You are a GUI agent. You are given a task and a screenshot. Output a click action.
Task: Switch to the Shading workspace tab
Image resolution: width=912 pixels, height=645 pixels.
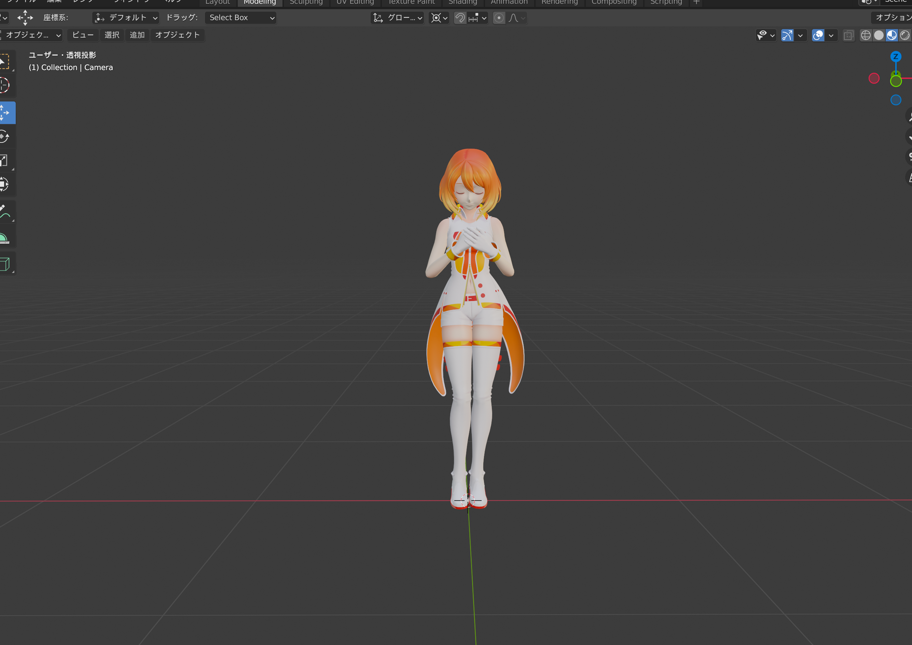[463, 2]
